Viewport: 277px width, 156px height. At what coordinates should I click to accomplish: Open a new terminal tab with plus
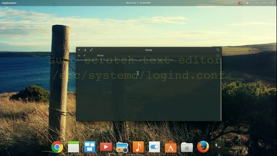(79, 55)
